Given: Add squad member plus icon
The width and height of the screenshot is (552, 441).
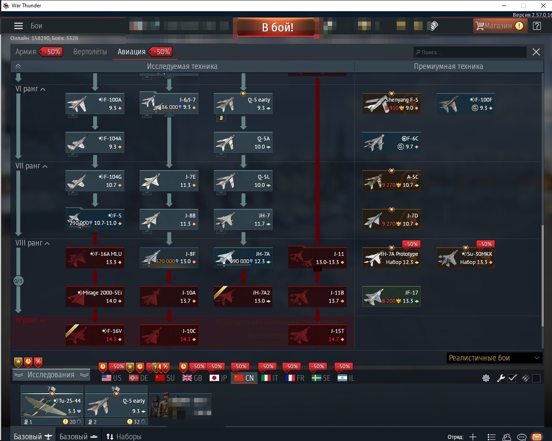Looking at the screenshot, I should pyautogui.click(x=473, y=437).
